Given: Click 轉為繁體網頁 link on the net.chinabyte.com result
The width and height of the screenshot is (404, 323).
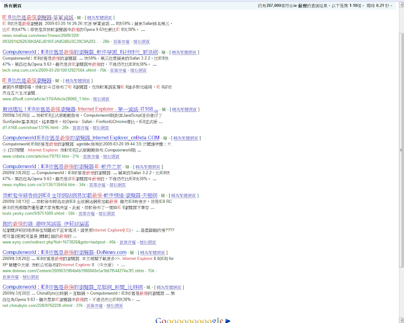Looking at the screenshot, I should (x=169, y=287).
